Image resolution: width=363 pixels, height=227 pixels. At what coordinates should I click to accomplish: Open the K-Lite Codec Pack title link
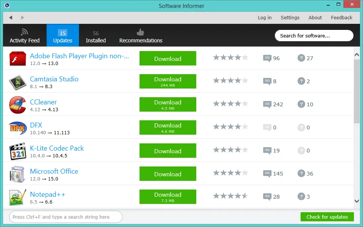57,148
